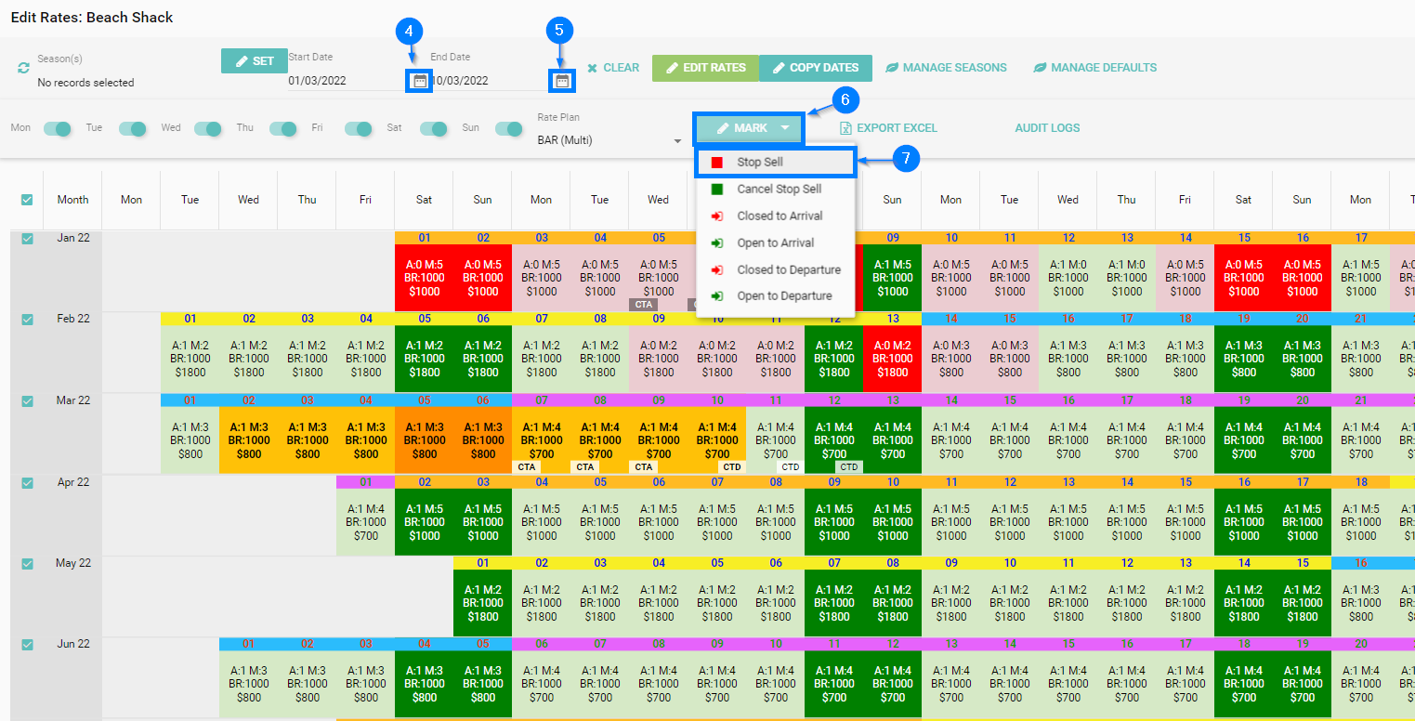This screenshot has width=1415, height=721.
Task: Click the Clear dates X icon
Action: [592, 68]
